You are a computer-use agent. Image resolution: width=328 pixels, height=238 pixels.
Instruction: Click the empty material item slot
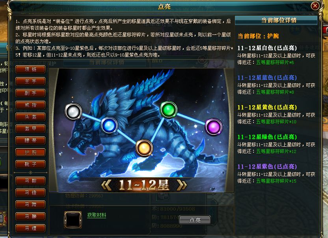click(73, 220)
